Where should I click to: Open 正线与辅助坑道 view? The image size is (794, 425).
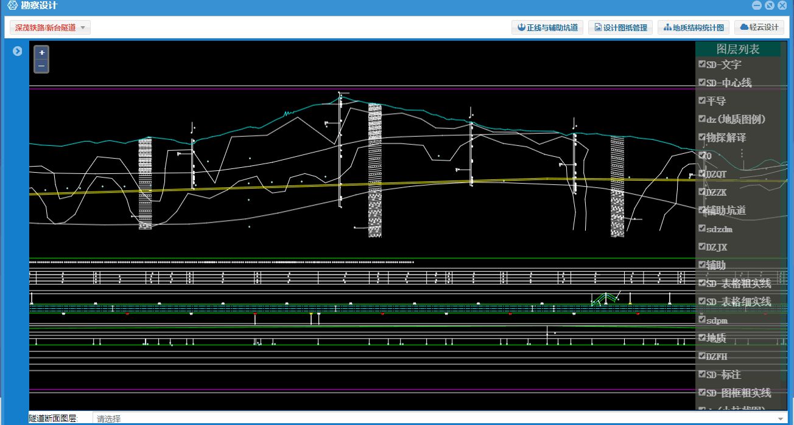[x=547, y=27]
